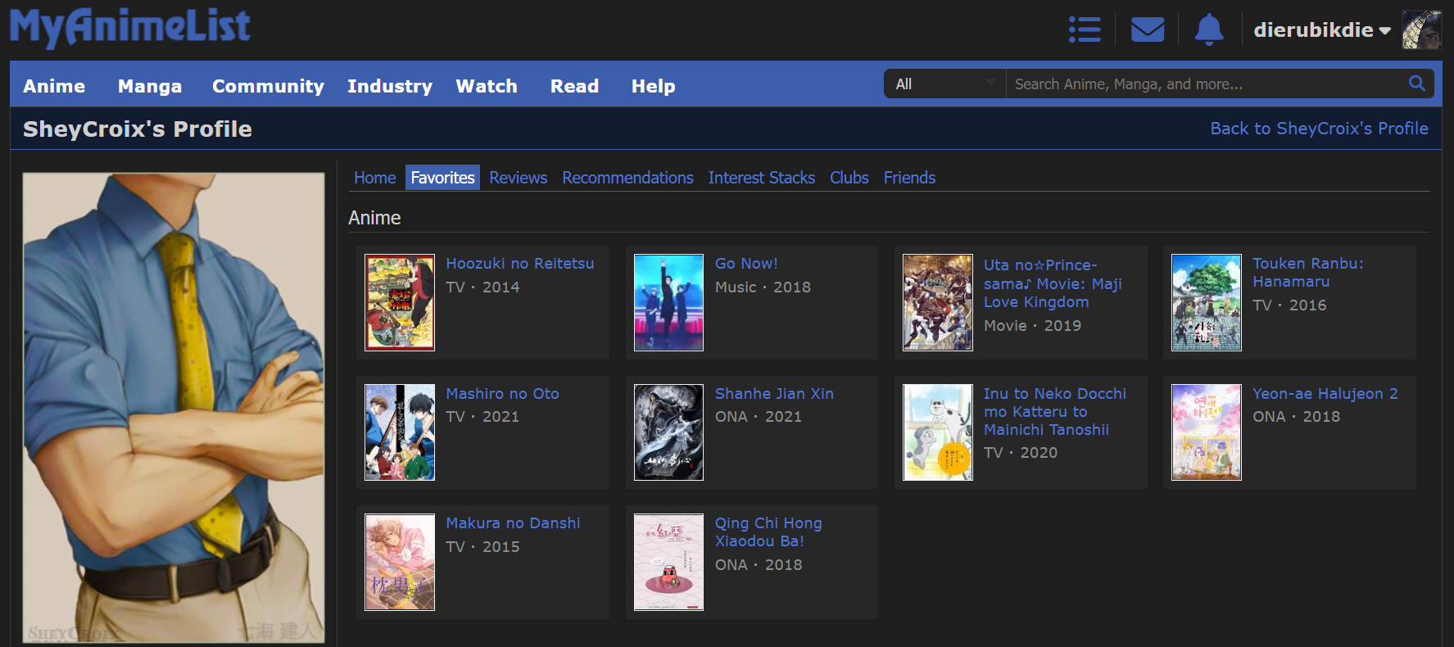Open Inu to Neko Docchi mo Katteru link
Image resolution: width=1454 pixels, height=647 pixels.
pyautogui.click(x=1055, y=412)
